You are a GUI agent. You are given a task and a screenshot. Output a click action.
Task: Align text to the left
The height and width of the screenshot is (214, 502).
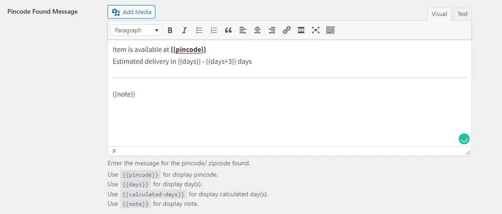coord(243,31)
